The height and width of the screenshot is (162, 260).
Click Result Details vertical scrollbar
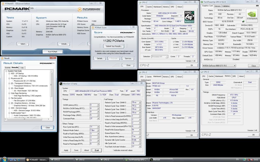tap(51, 94)
